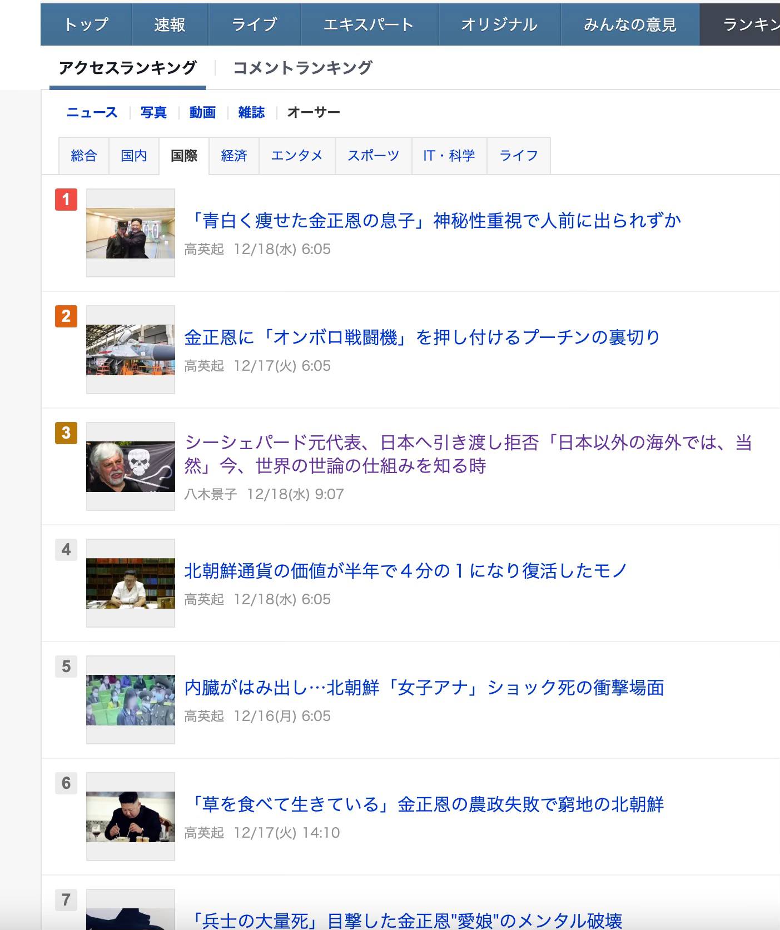Click the gold rank 3 badge

tap(66, 433)
